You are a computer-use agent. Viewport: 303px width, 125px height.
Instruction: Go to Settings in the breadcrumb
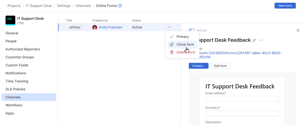click(64, 6)
